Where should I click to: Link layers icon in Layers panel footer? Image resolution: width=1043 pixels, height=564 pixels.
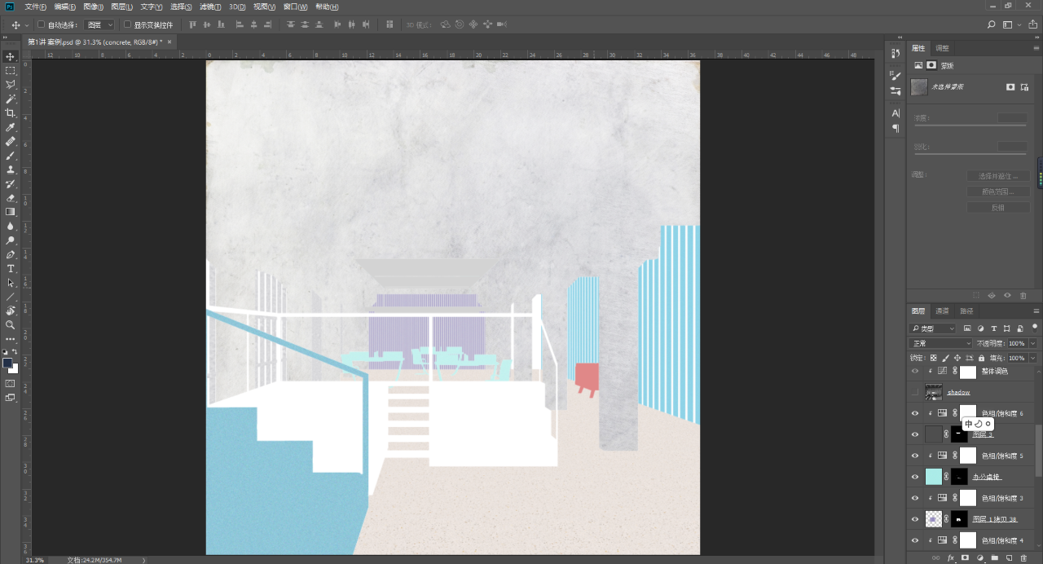click(x=935, y=558)
